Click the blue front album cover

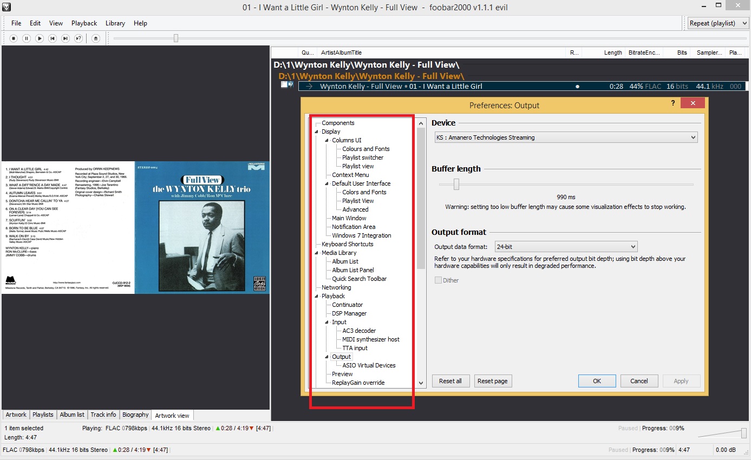point(202,228)
